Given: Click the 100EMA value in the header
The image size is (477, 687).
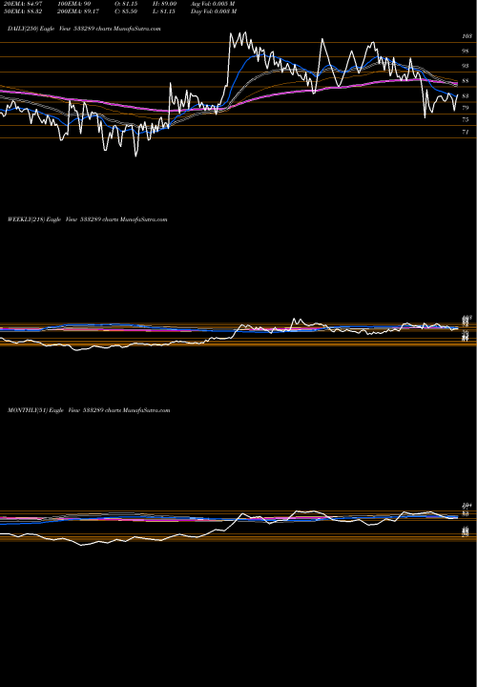Looking at the screenshot, I should 74,3.
